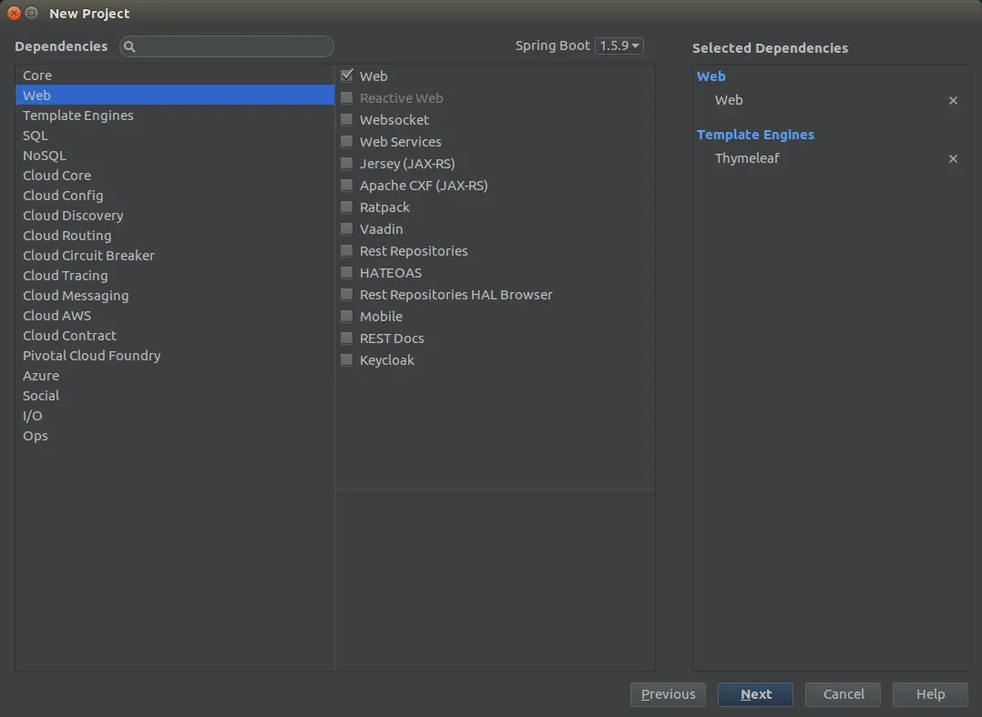Enable the HATEOAS dependency

[346, 273]
